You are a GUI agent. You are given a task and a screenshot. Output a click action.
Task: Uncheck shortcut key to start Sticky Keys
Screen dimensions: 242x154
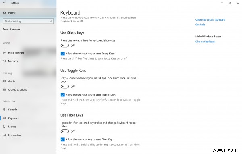click(x=63, y=54)
